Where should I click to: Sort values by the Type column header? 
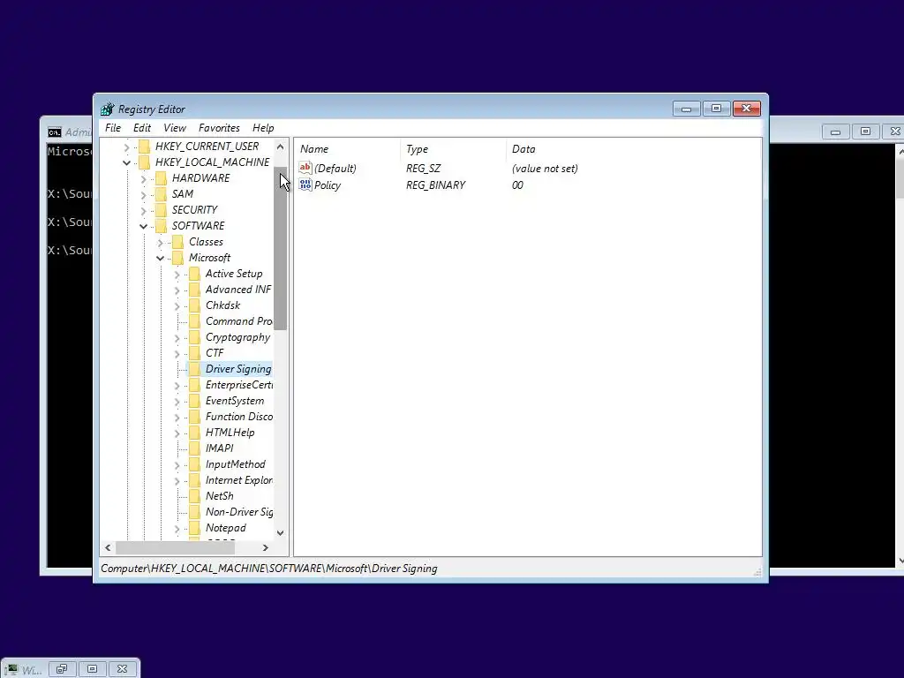click(453, 148)
